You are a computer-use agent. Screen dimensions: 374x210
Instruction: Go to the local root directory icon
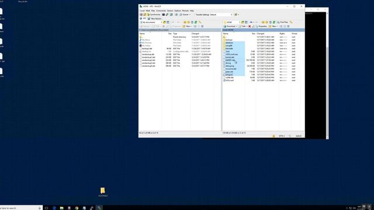tap(188, 22)
